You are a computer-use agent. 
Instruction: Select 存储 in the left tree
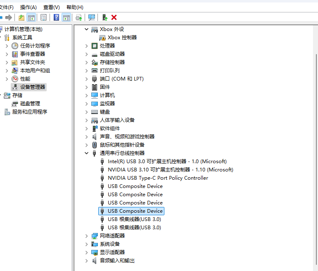pos(17,95)
